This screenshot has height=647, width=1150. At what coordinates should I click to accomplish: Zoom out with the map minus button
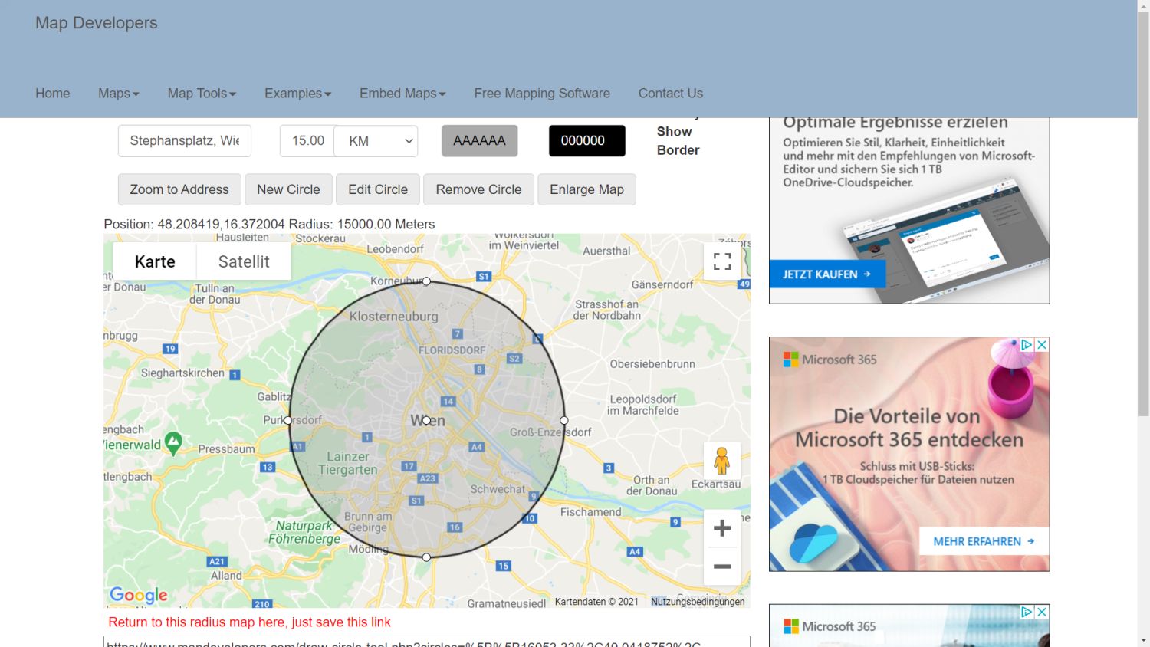point(721,567)
